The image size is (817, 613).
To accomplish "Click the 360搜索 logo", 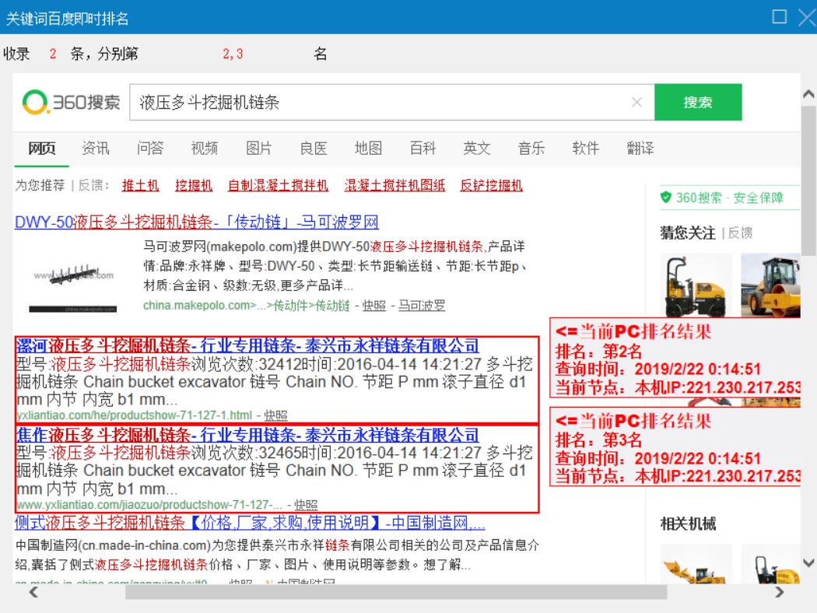I will [72, 102].
